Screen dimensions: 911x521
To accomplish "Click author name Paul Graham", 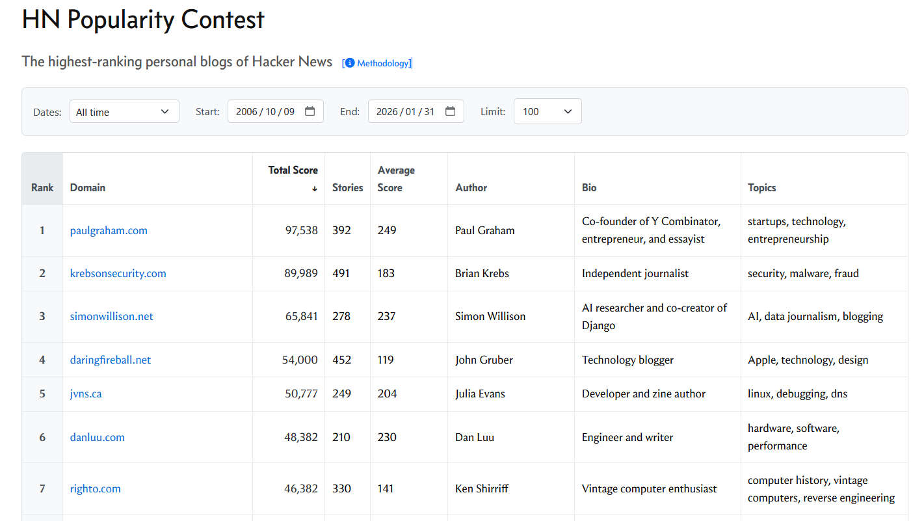I will point(485,230).
